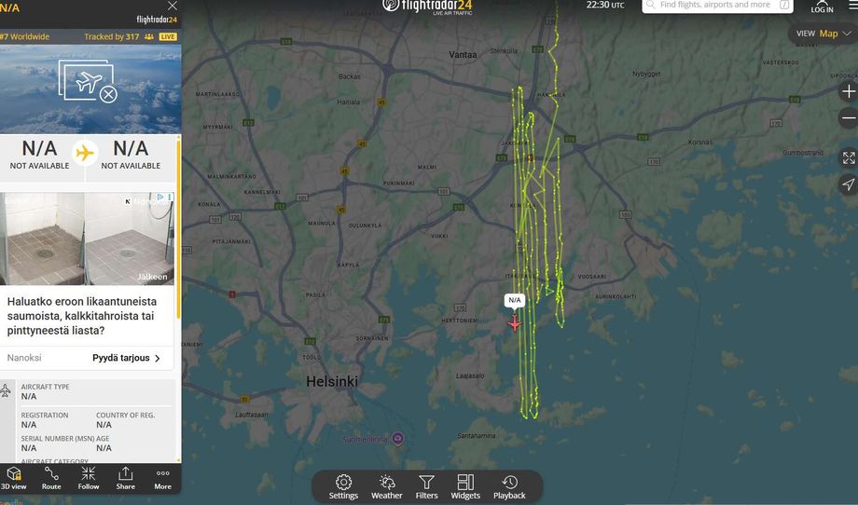858x505 pixels.
Task: Expand the VIEW Map dropdown
Action: (823, 34)
